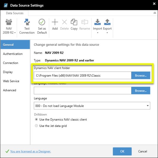Open the Import data sources menu
The height and width of the screenshot is (158, 158).
tap(98, 26)
